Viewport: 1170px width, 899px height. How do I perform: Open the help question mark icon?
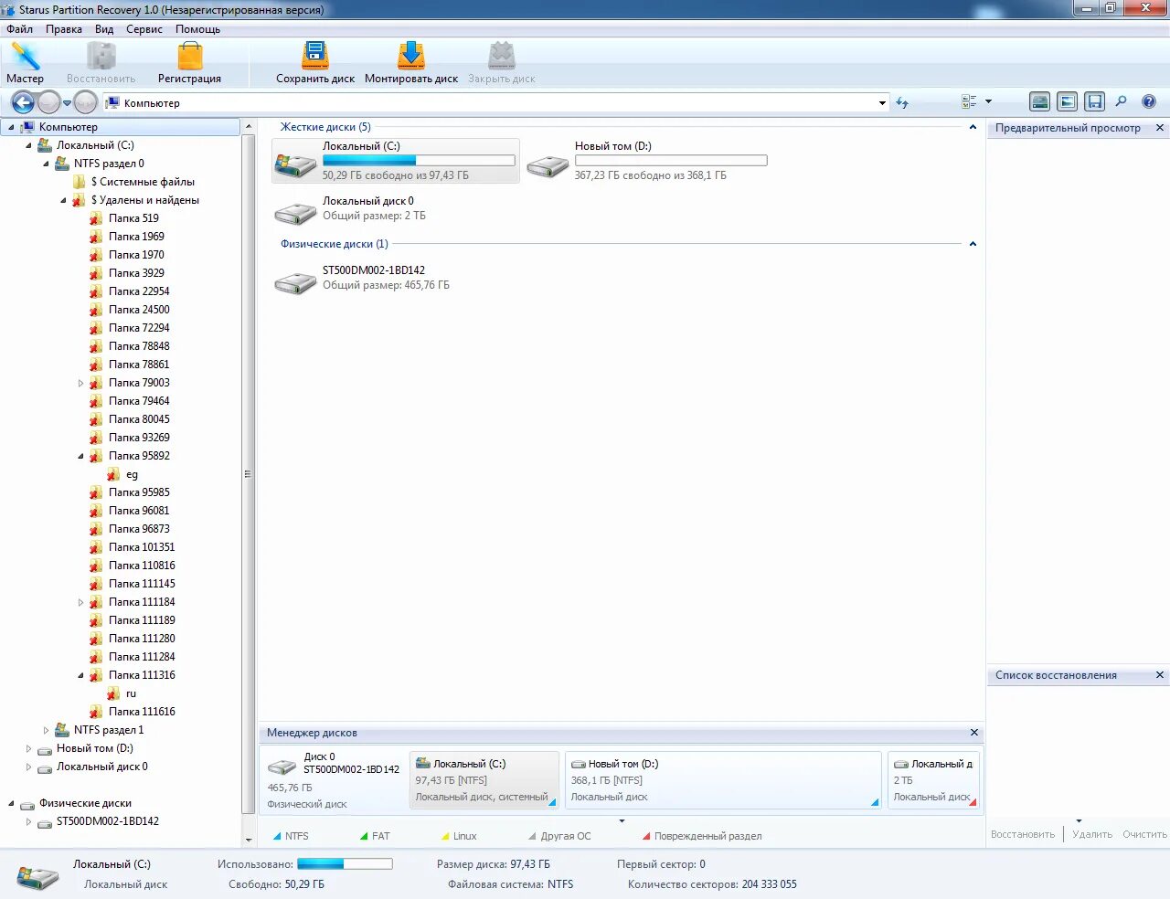coord(1149,101)
